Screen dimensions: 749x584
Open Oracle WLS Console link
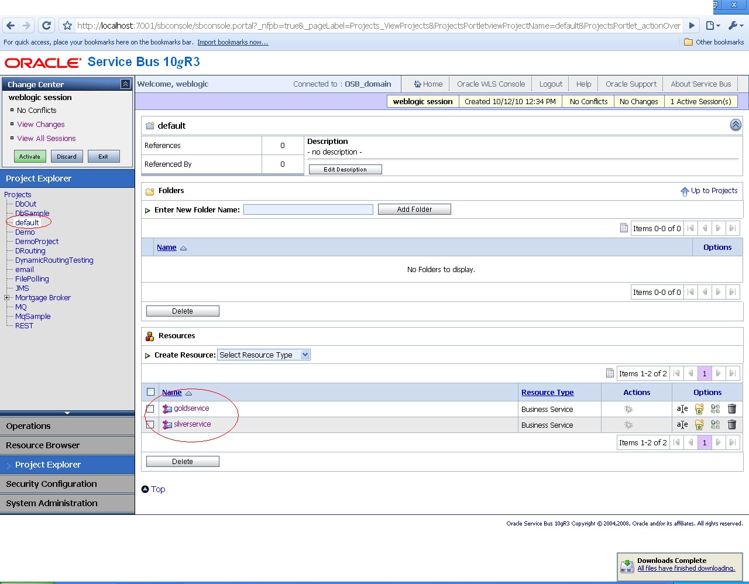pyautogui.click(x=491, y=84)
